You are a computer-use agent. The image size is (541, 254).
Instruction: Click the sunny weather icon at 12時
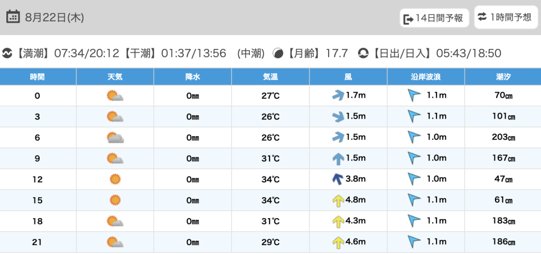tap(115, 180)
